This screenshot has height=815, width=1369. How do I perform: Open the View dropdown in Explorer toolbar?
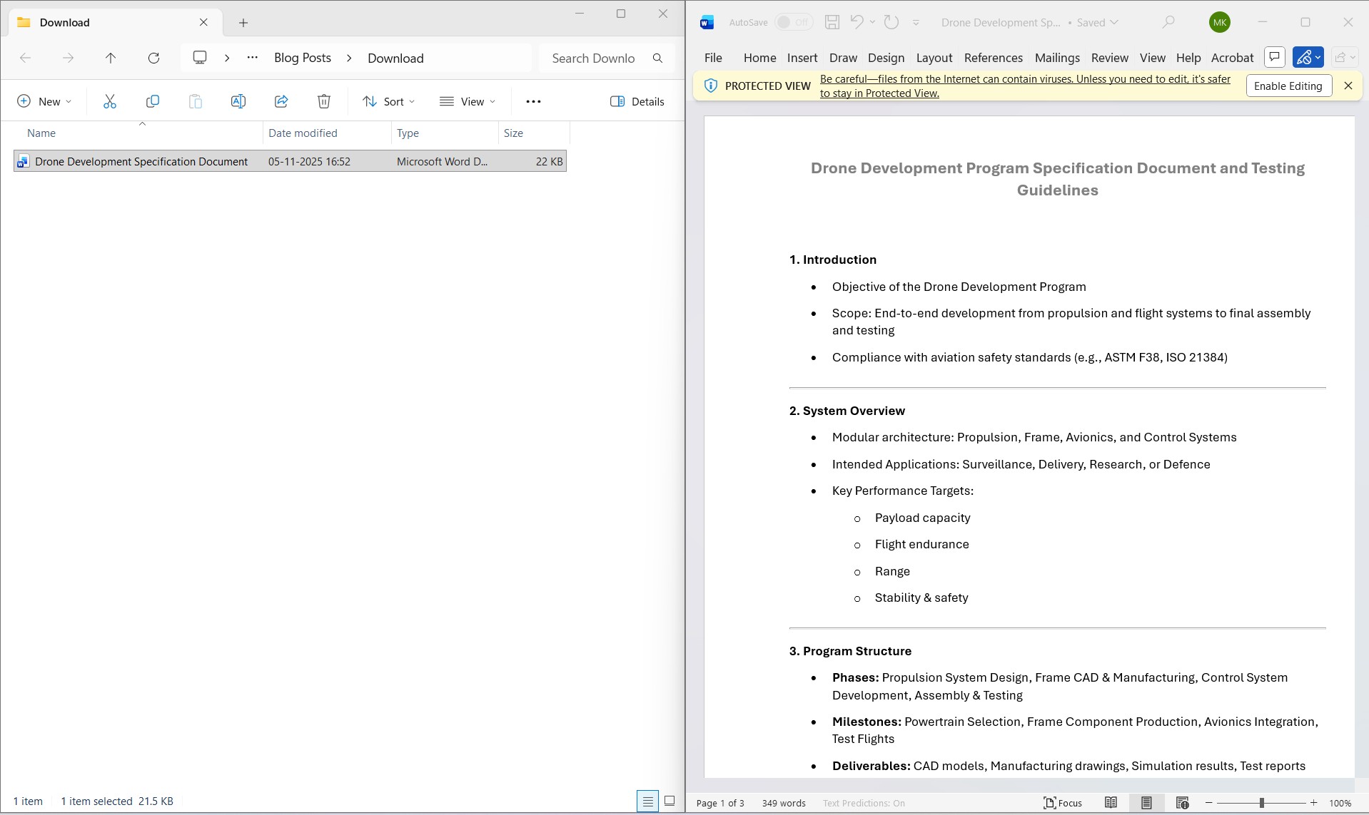click(x=468, y=101)
